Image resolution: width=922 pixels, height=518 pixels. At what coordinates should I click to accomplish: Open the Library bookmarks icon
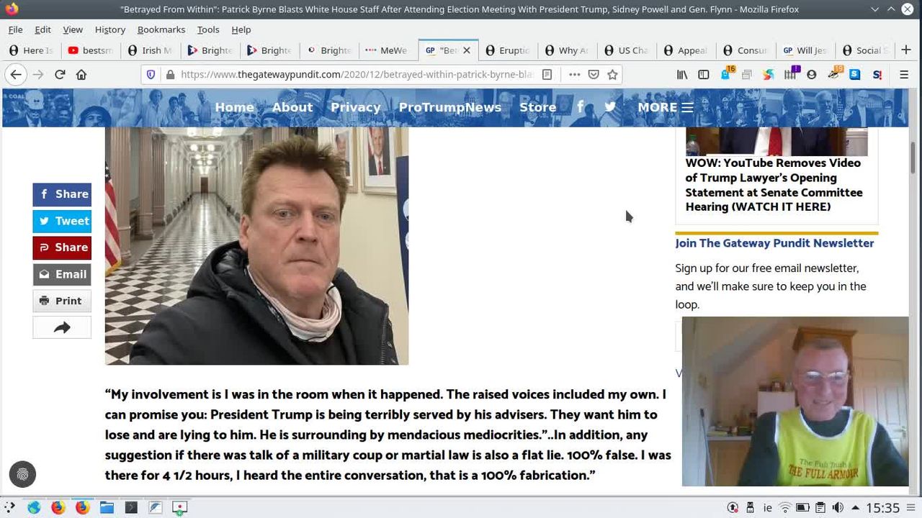pyautogui.click(x=681, y=75)
